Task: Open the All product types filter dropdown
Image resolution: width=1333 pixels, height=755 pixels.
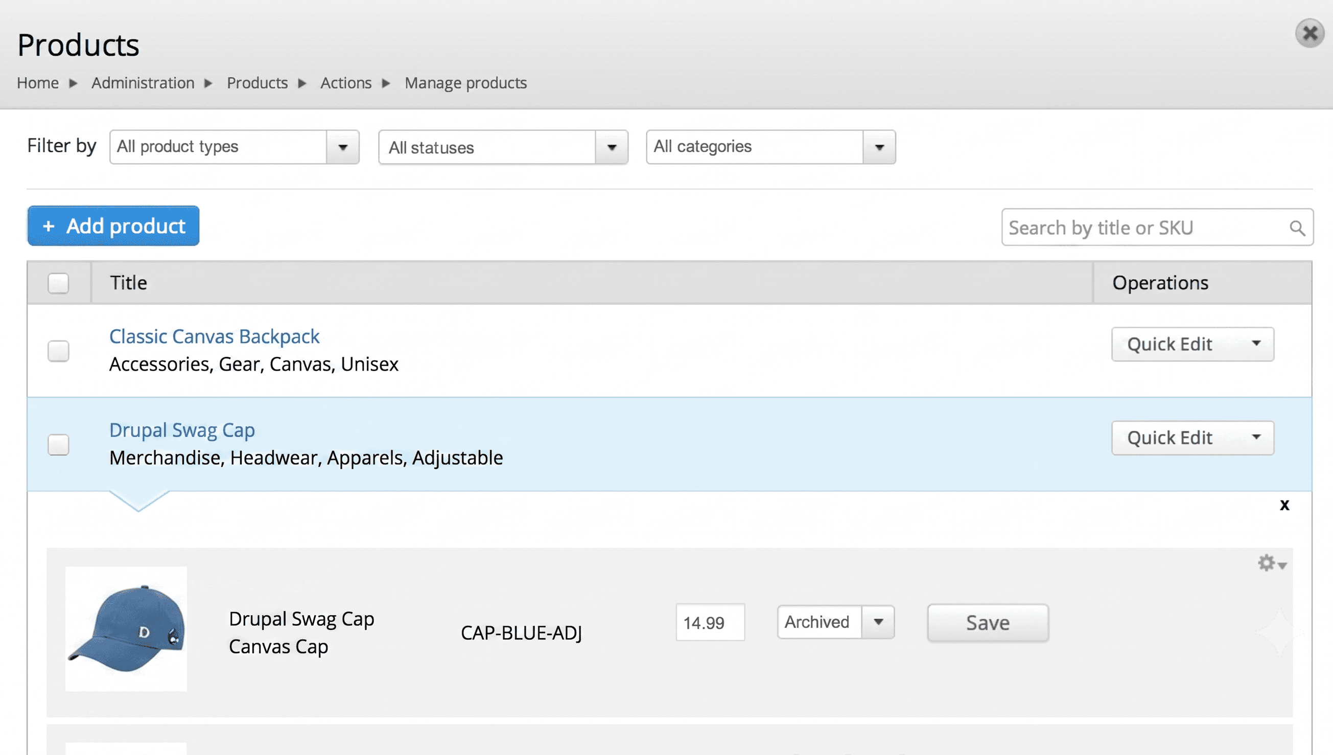Action: 235,147
